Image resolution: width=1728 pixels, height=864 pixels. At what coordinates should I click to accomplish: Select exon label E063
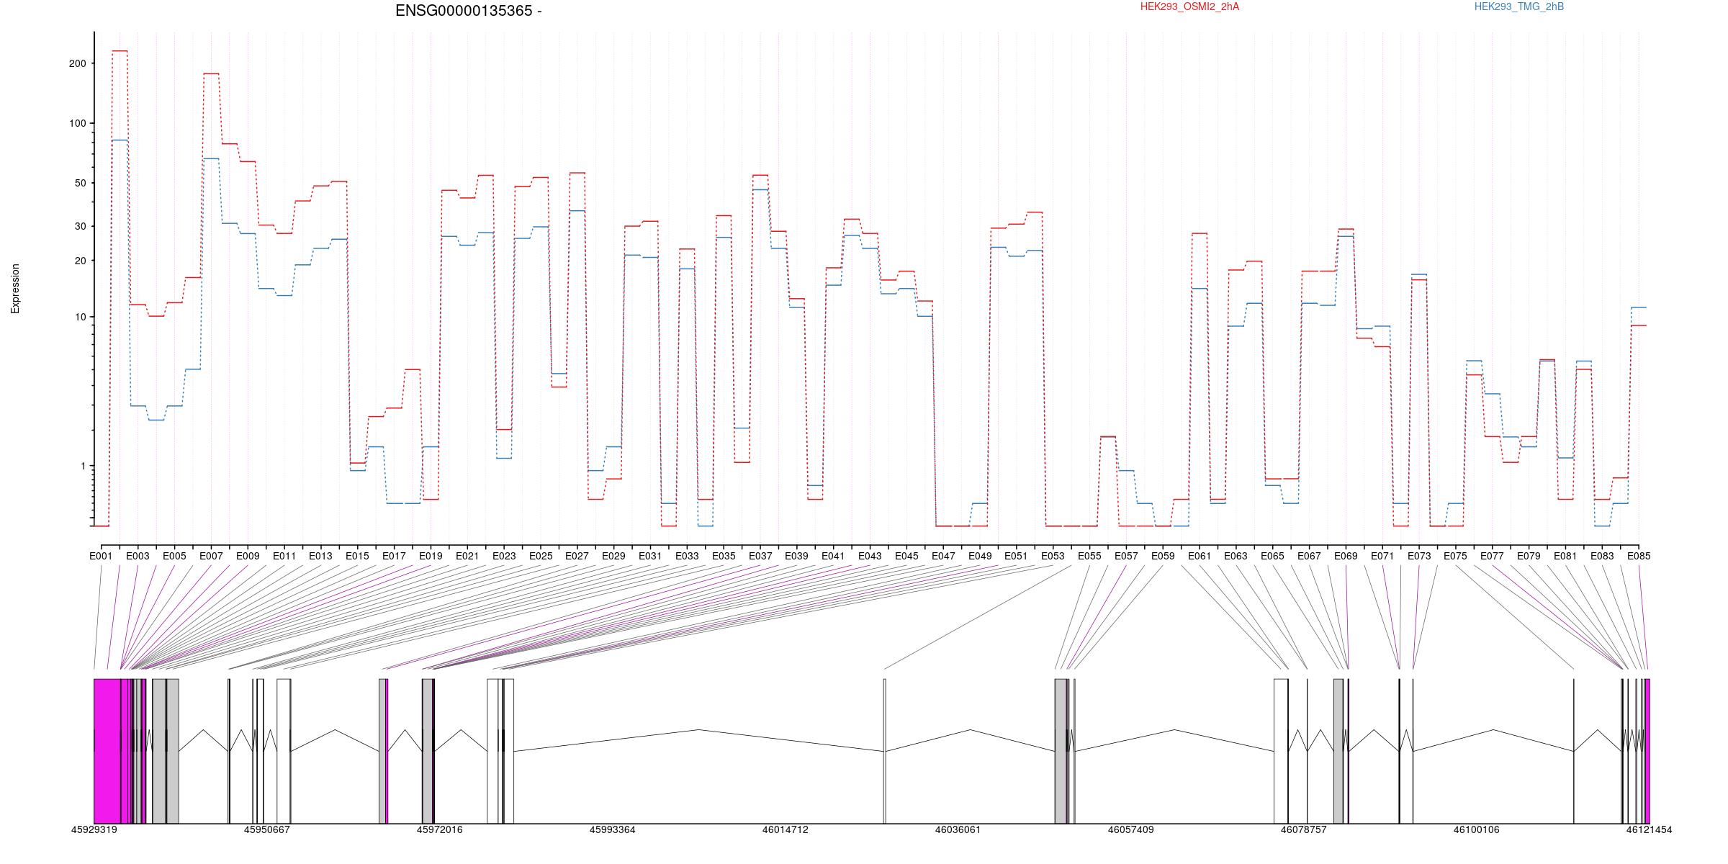(x=1236, y=556)
